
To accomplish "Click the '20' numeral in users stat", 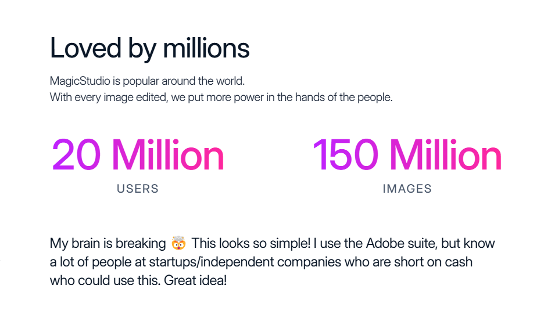I will point(76,154).
